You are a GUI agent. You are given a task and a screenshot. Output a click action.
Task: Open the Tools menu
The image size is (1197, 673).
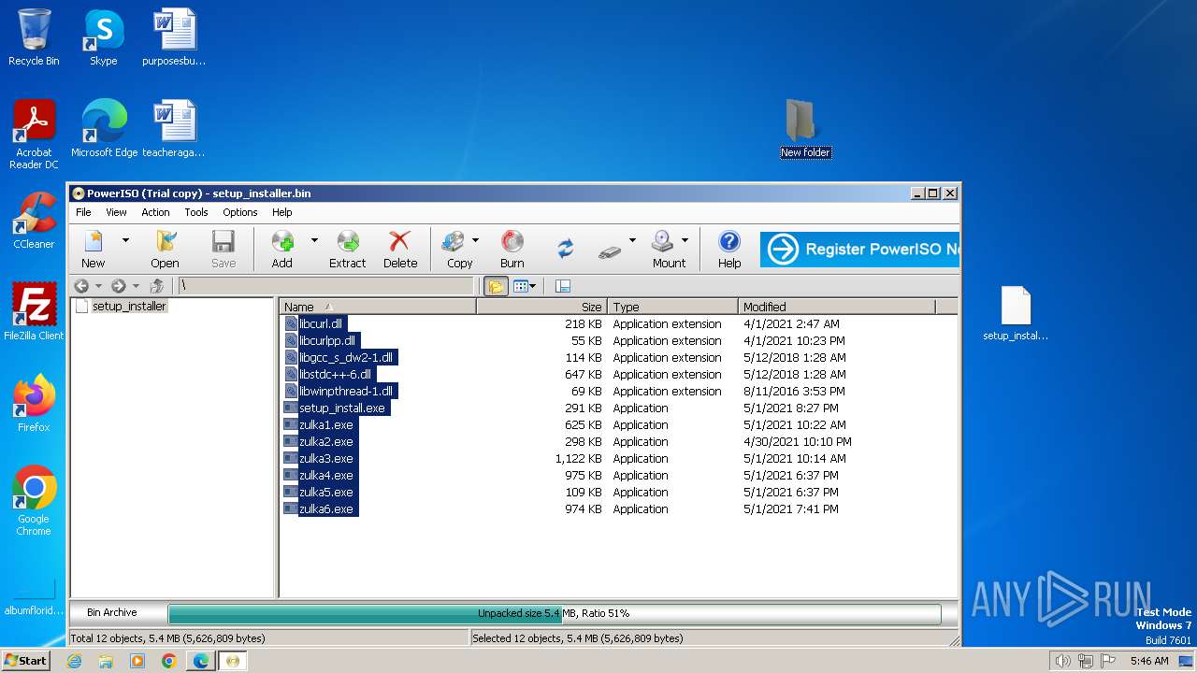pyautogui.click(x=196, y=212)
